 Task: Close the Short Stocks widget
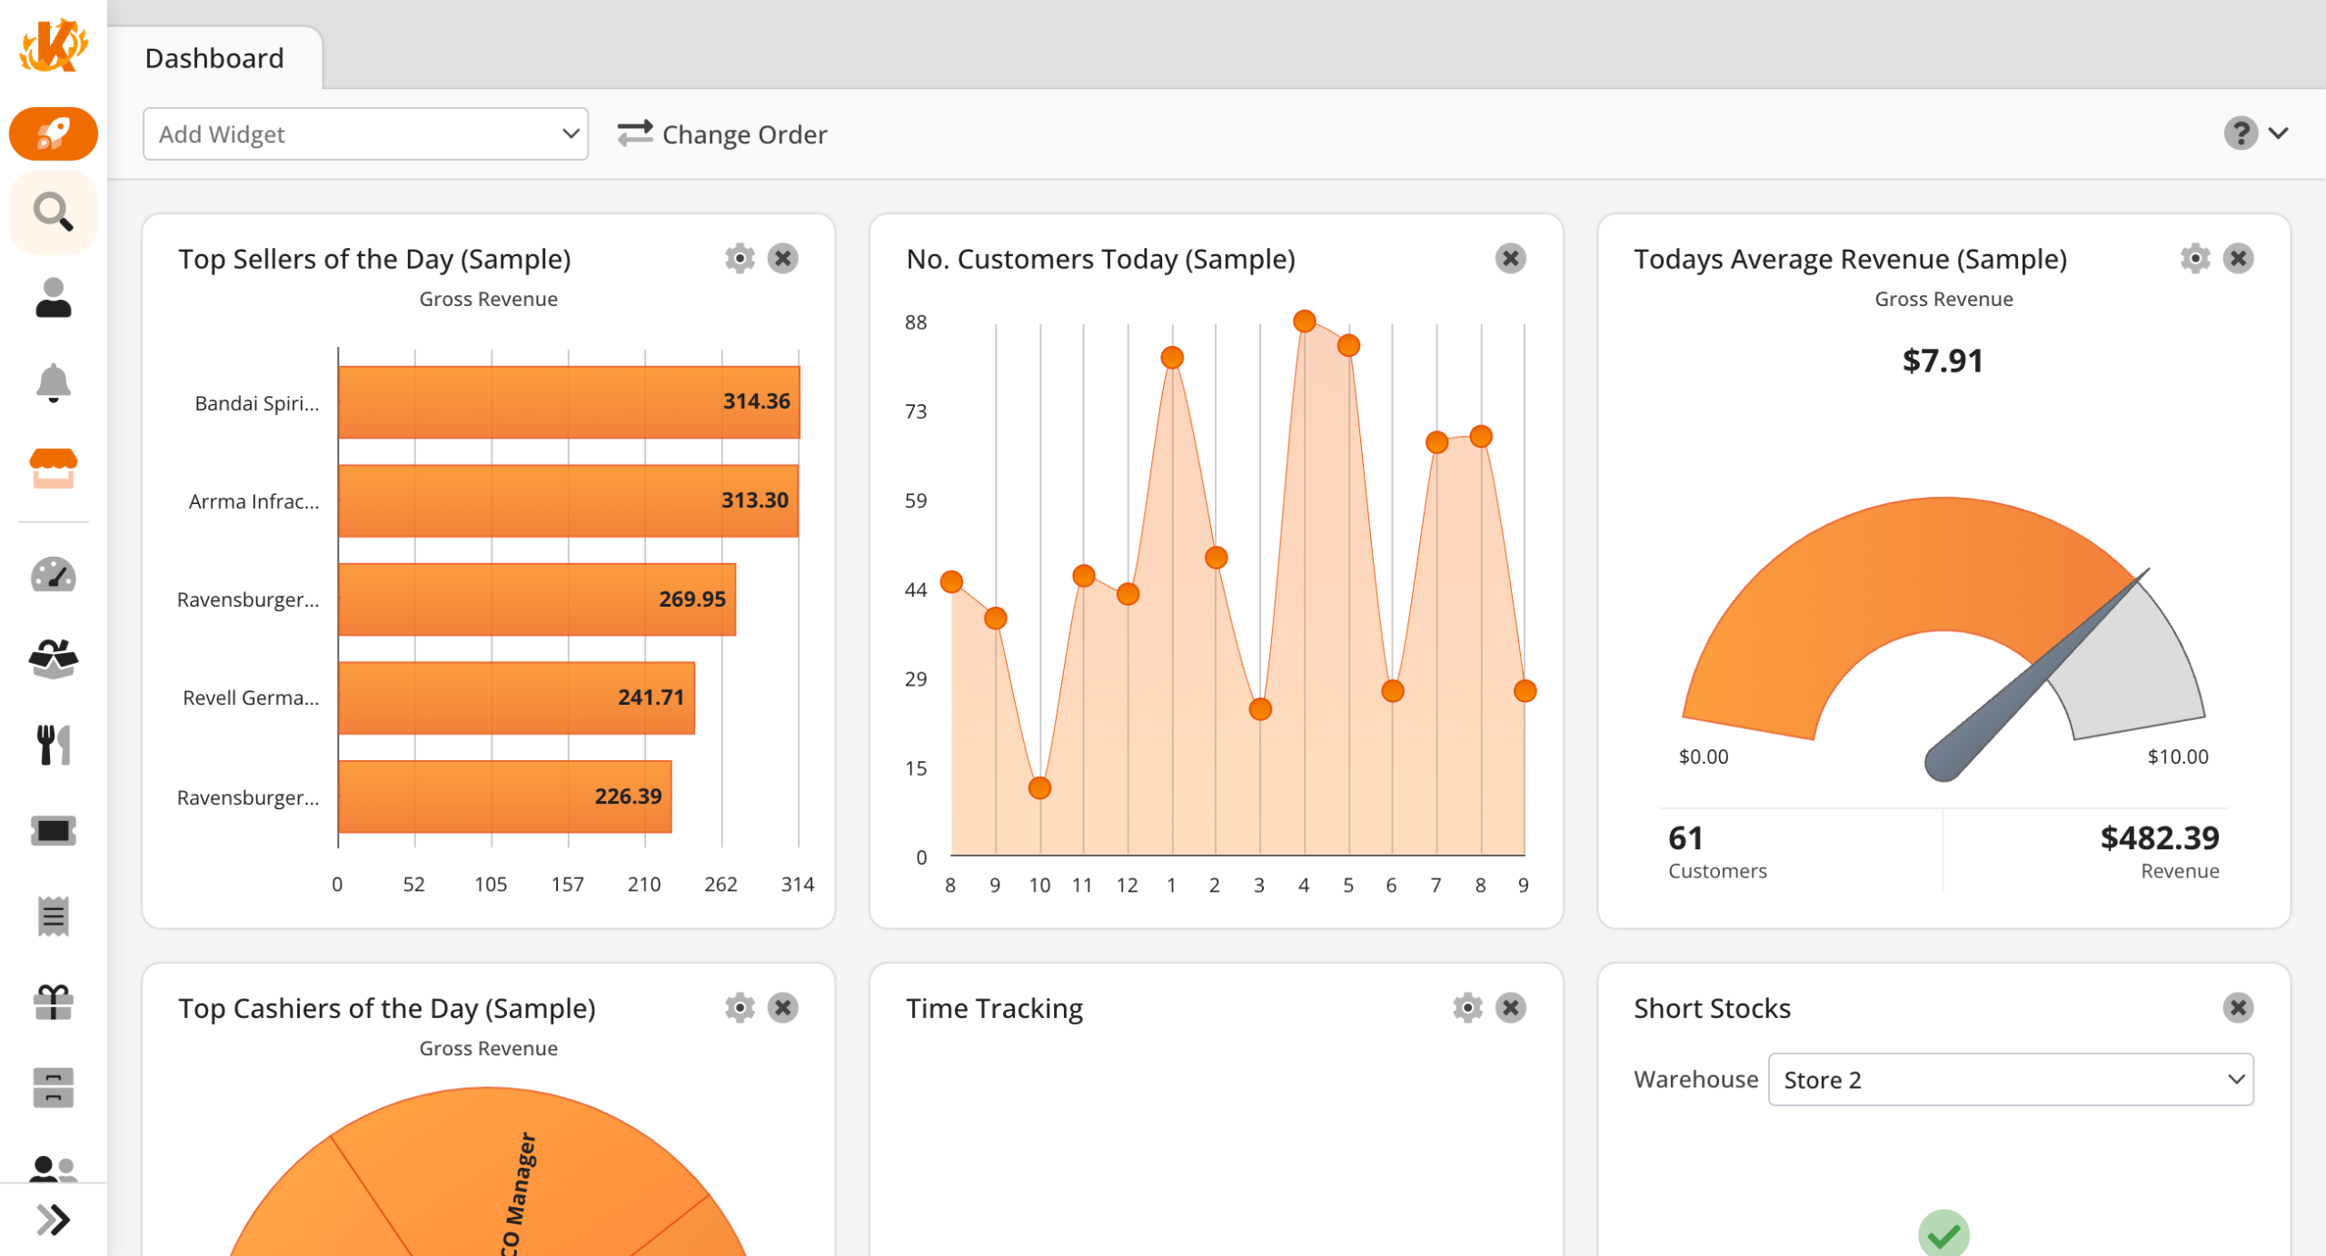pos(2237,1008)
